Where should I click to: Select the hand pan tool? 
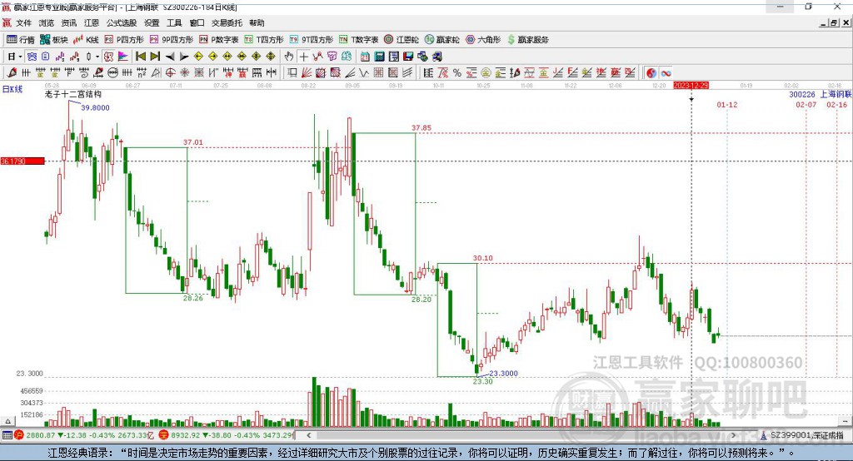tap(289, 57)
